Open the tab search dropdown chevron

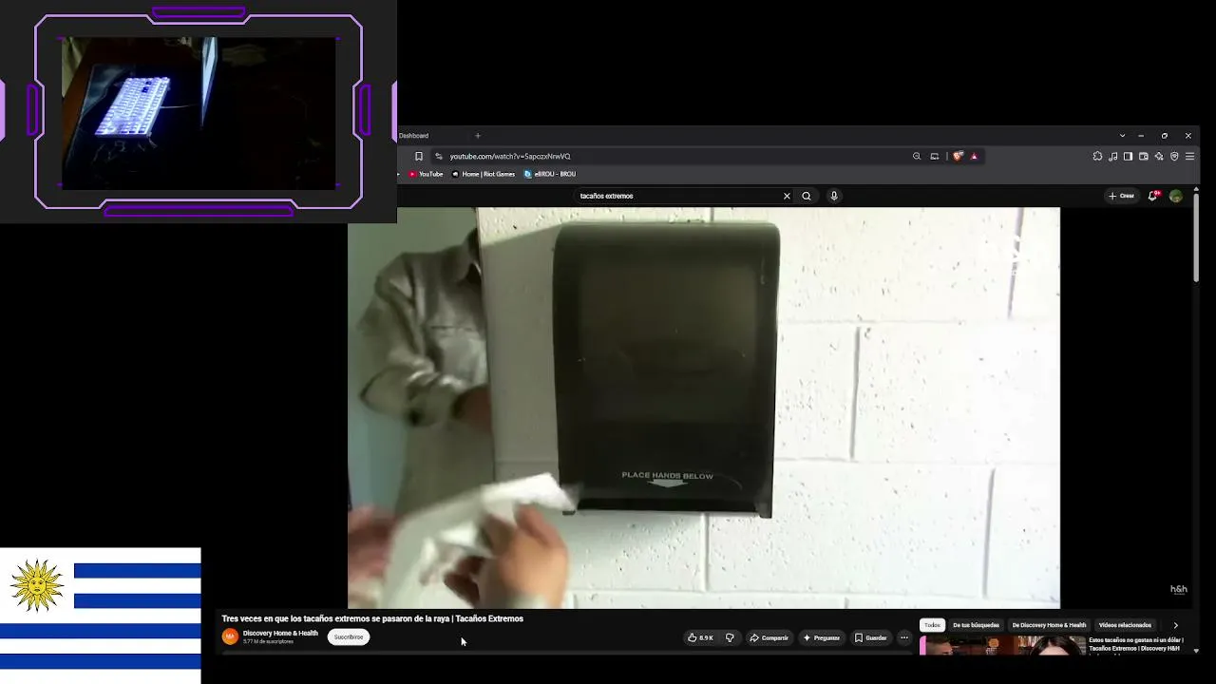(x=1122, y=136)
